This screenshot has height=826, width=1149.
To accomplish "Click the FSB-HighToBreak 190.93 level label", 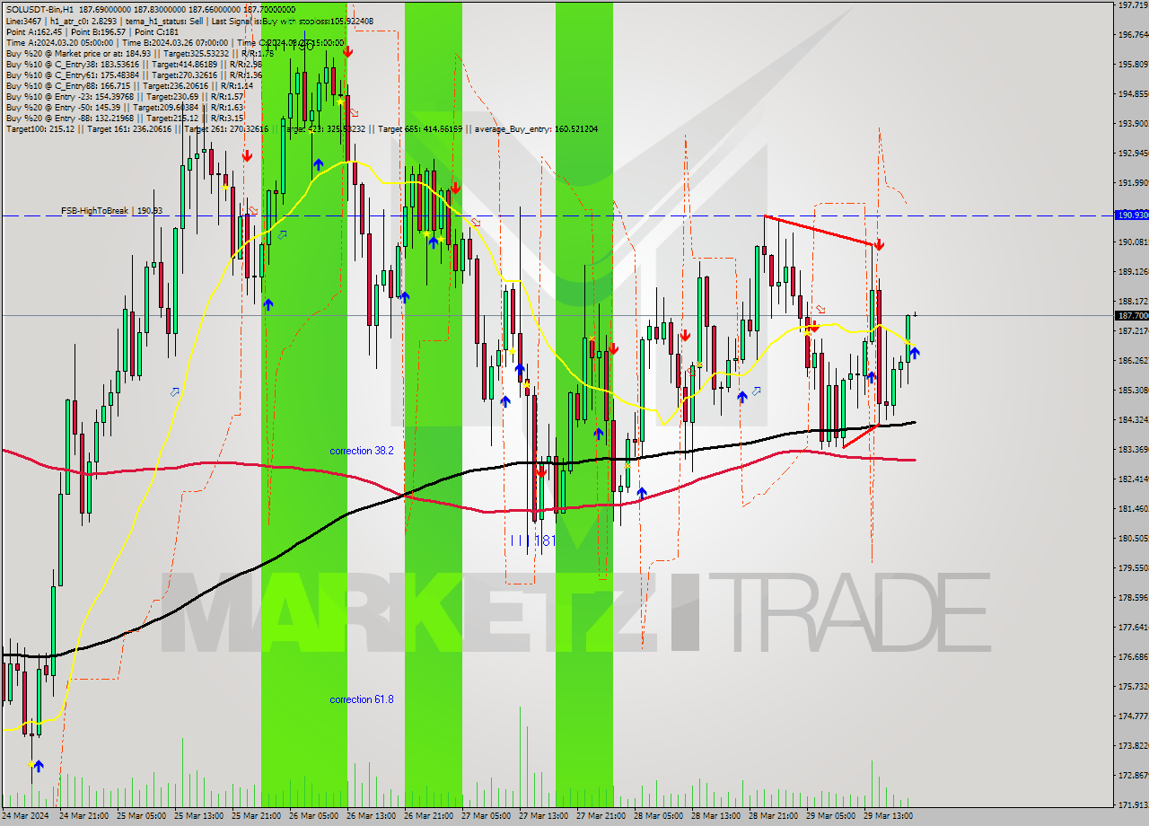I will click(x=111, y=210).
